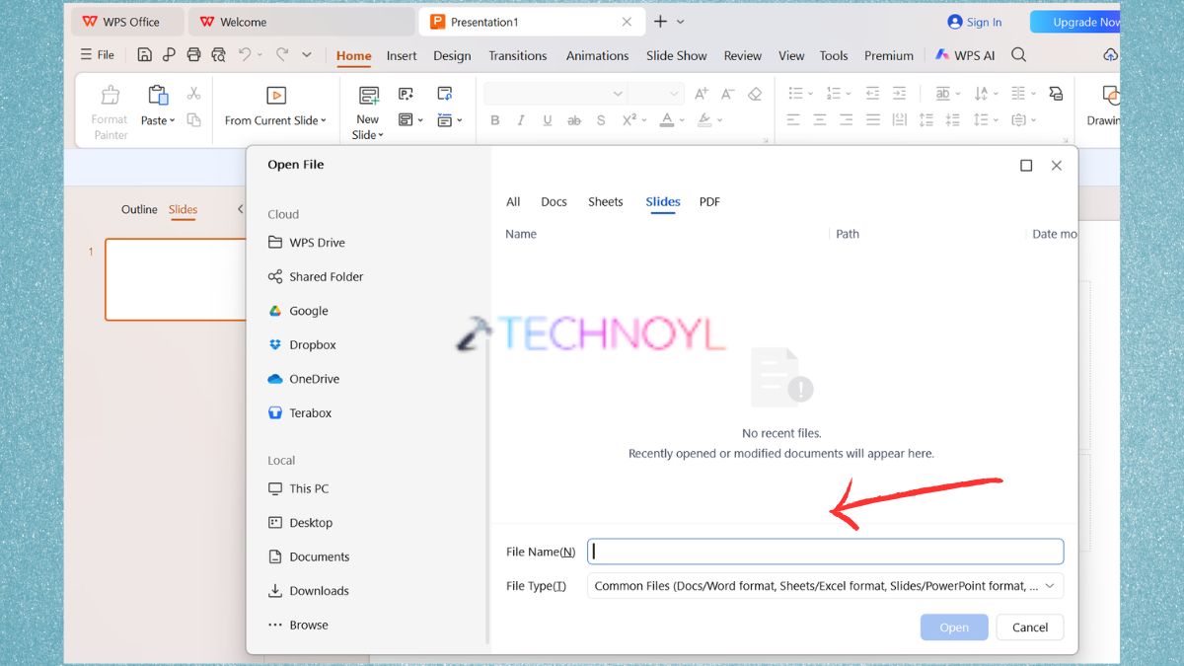Expand the font color dropdown arrow
Image resolution: width=1184 pixels, height=666 pixels.
(683, 120)
